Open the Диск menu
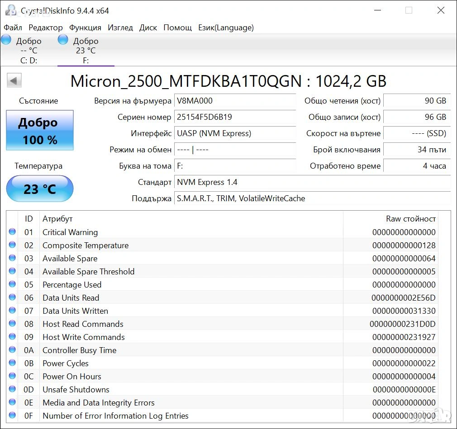Image resolution: width=457 pixels, height=429 pixels. click(148, 28)
